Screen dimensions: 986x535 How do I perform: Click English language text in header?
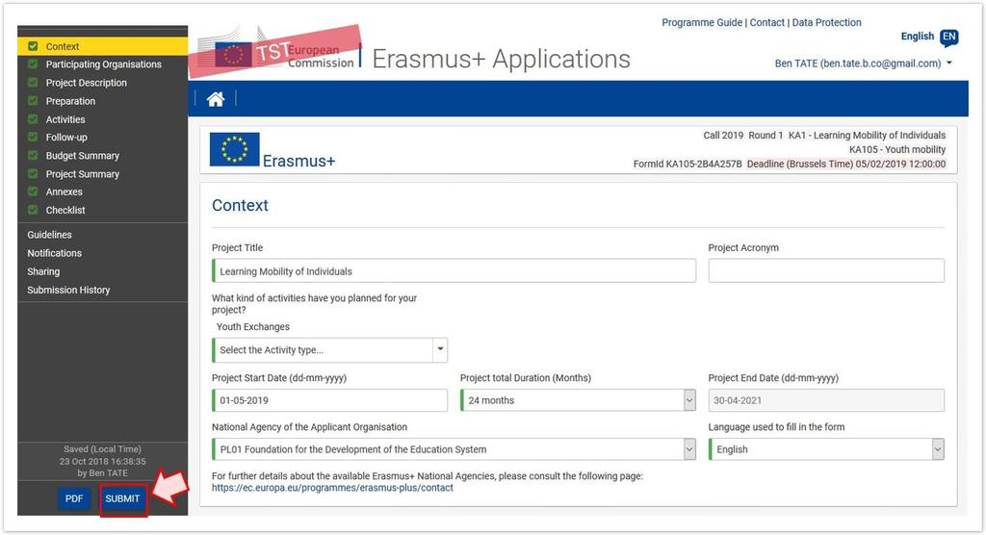(918, 37)
